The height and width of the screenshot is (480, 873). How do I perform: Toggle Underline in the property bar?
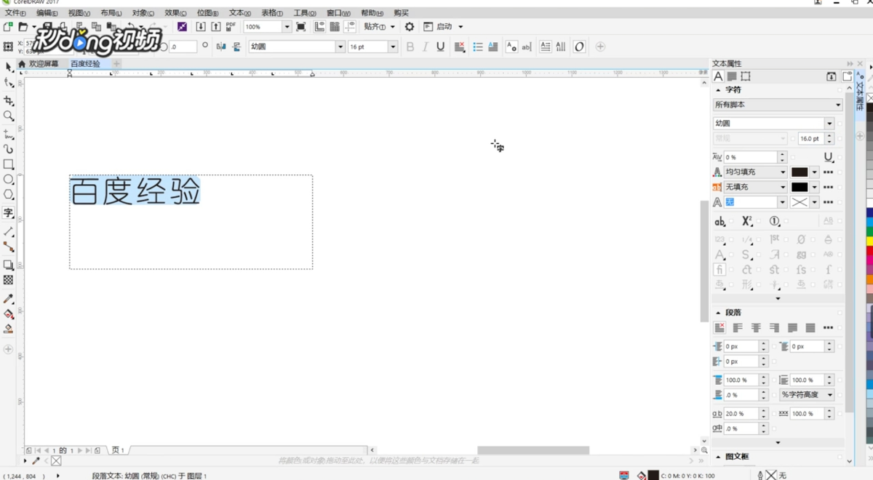(440, 47)
